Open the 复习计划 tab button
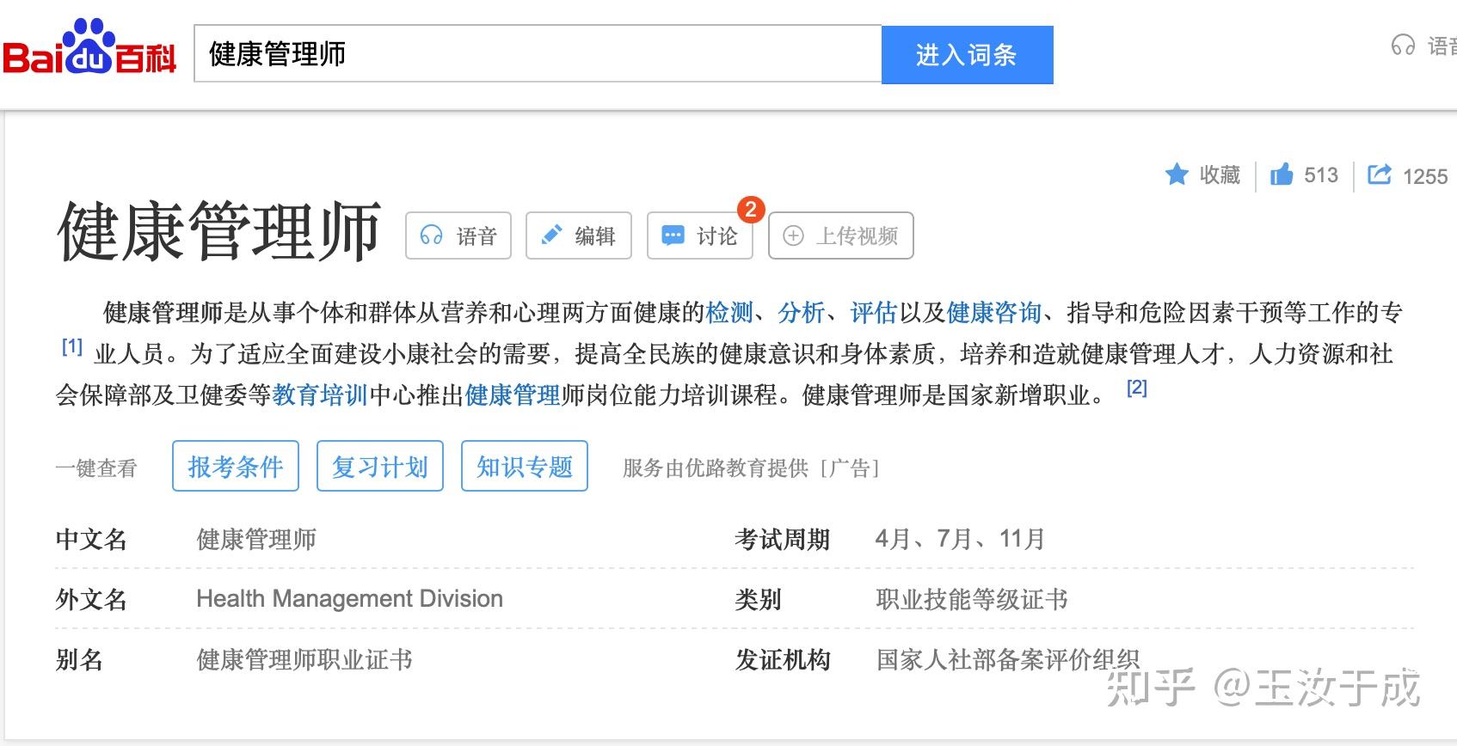Image resolution: width=1457 pixels, height=746 pixels. click(x=380, y=467)
